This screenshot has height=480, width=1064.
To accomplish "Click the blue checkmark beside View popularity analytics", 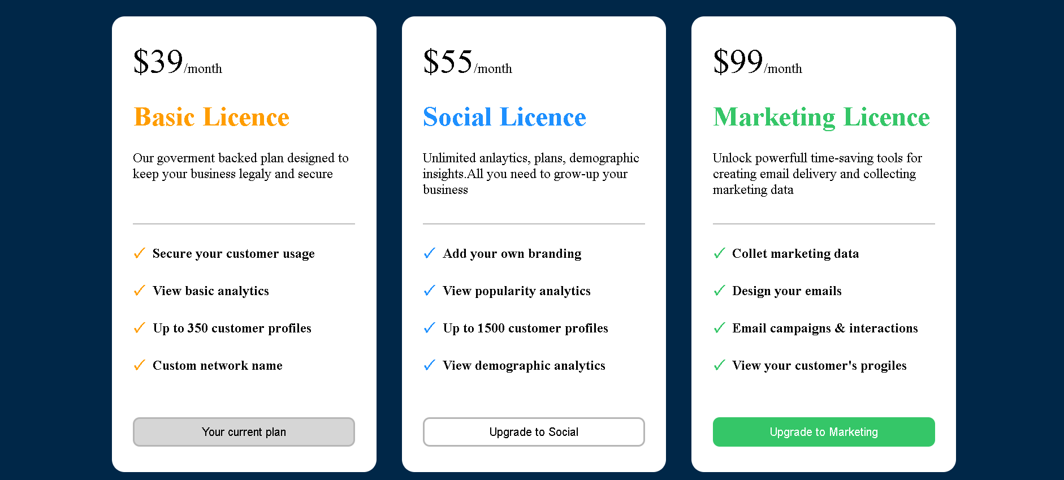I will point(429,290).
